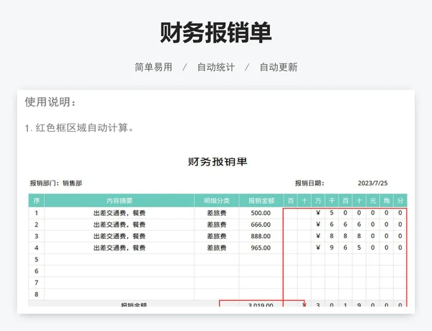Select the 自动更新 feature label

(278, 67)
